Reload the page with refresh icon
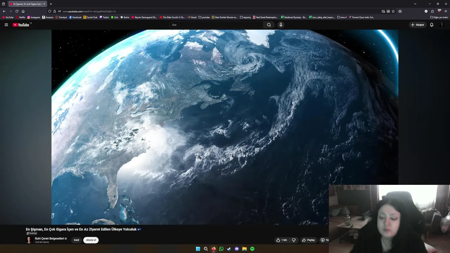 tap(17, 11)
